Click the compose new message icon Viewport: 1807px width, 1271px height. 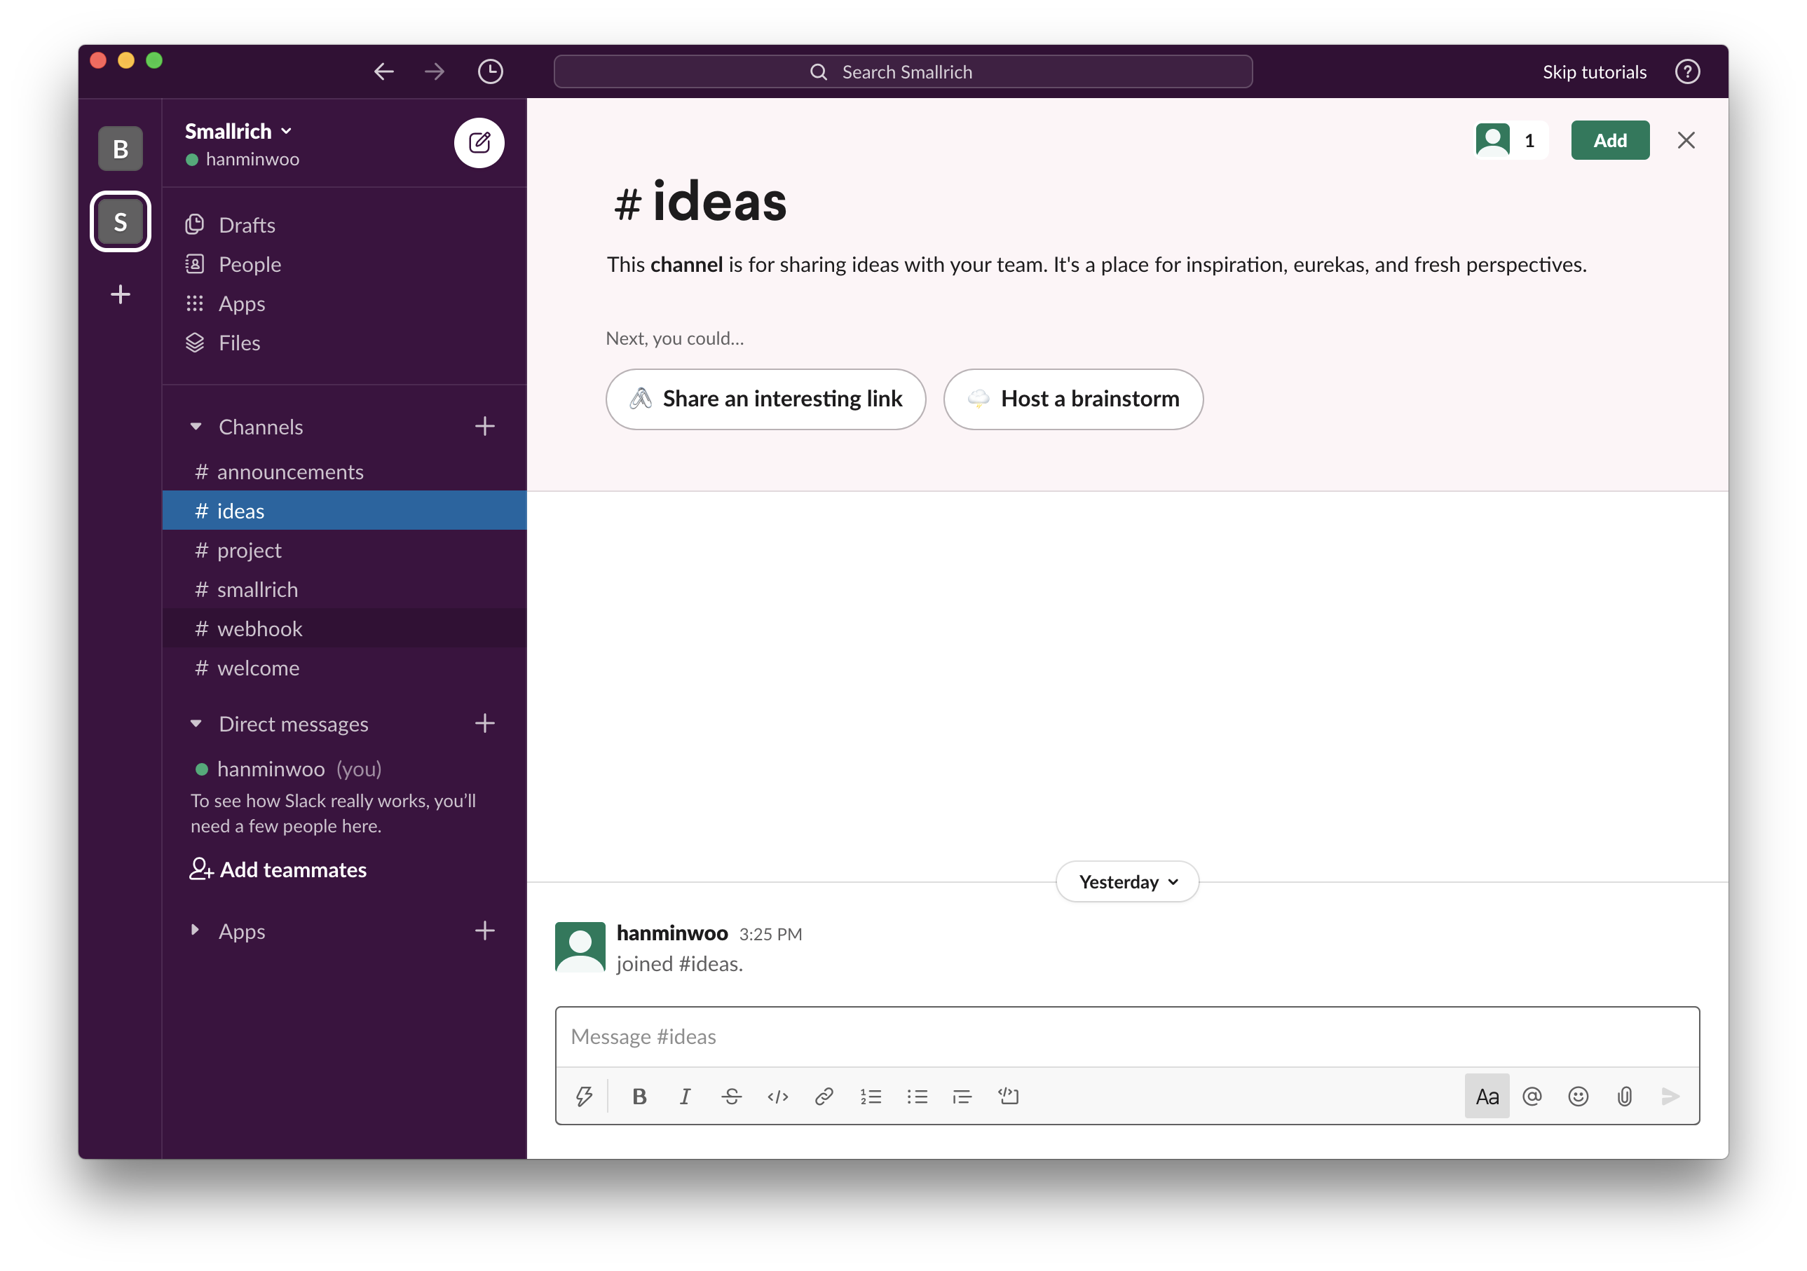479,142
